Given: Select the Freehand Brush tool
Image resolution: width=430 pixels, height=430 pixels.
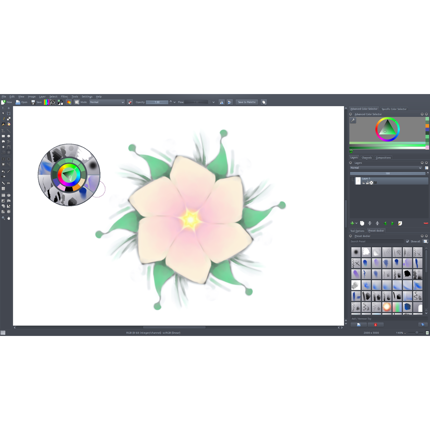Looking at the screenshot, I should (3, 119).
